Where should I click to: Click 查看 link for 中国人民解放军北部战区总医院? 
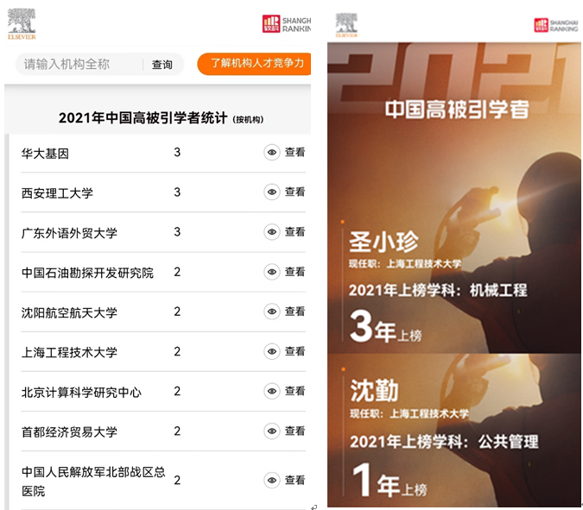(295, 480)
